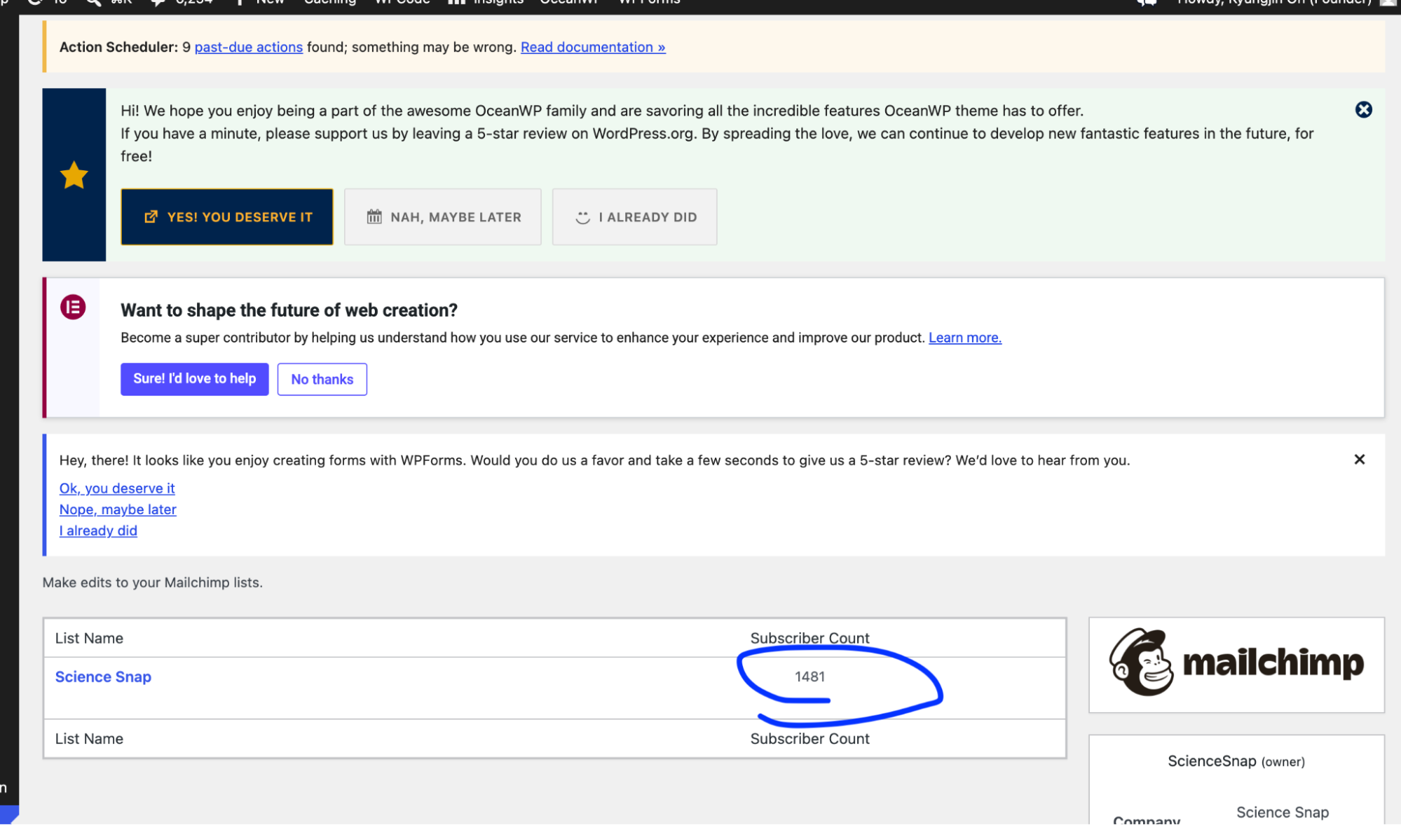Click the Subscriber Count label in table footer row
Viewport: 1401px width, 825px height.
(x=809, y=739)
